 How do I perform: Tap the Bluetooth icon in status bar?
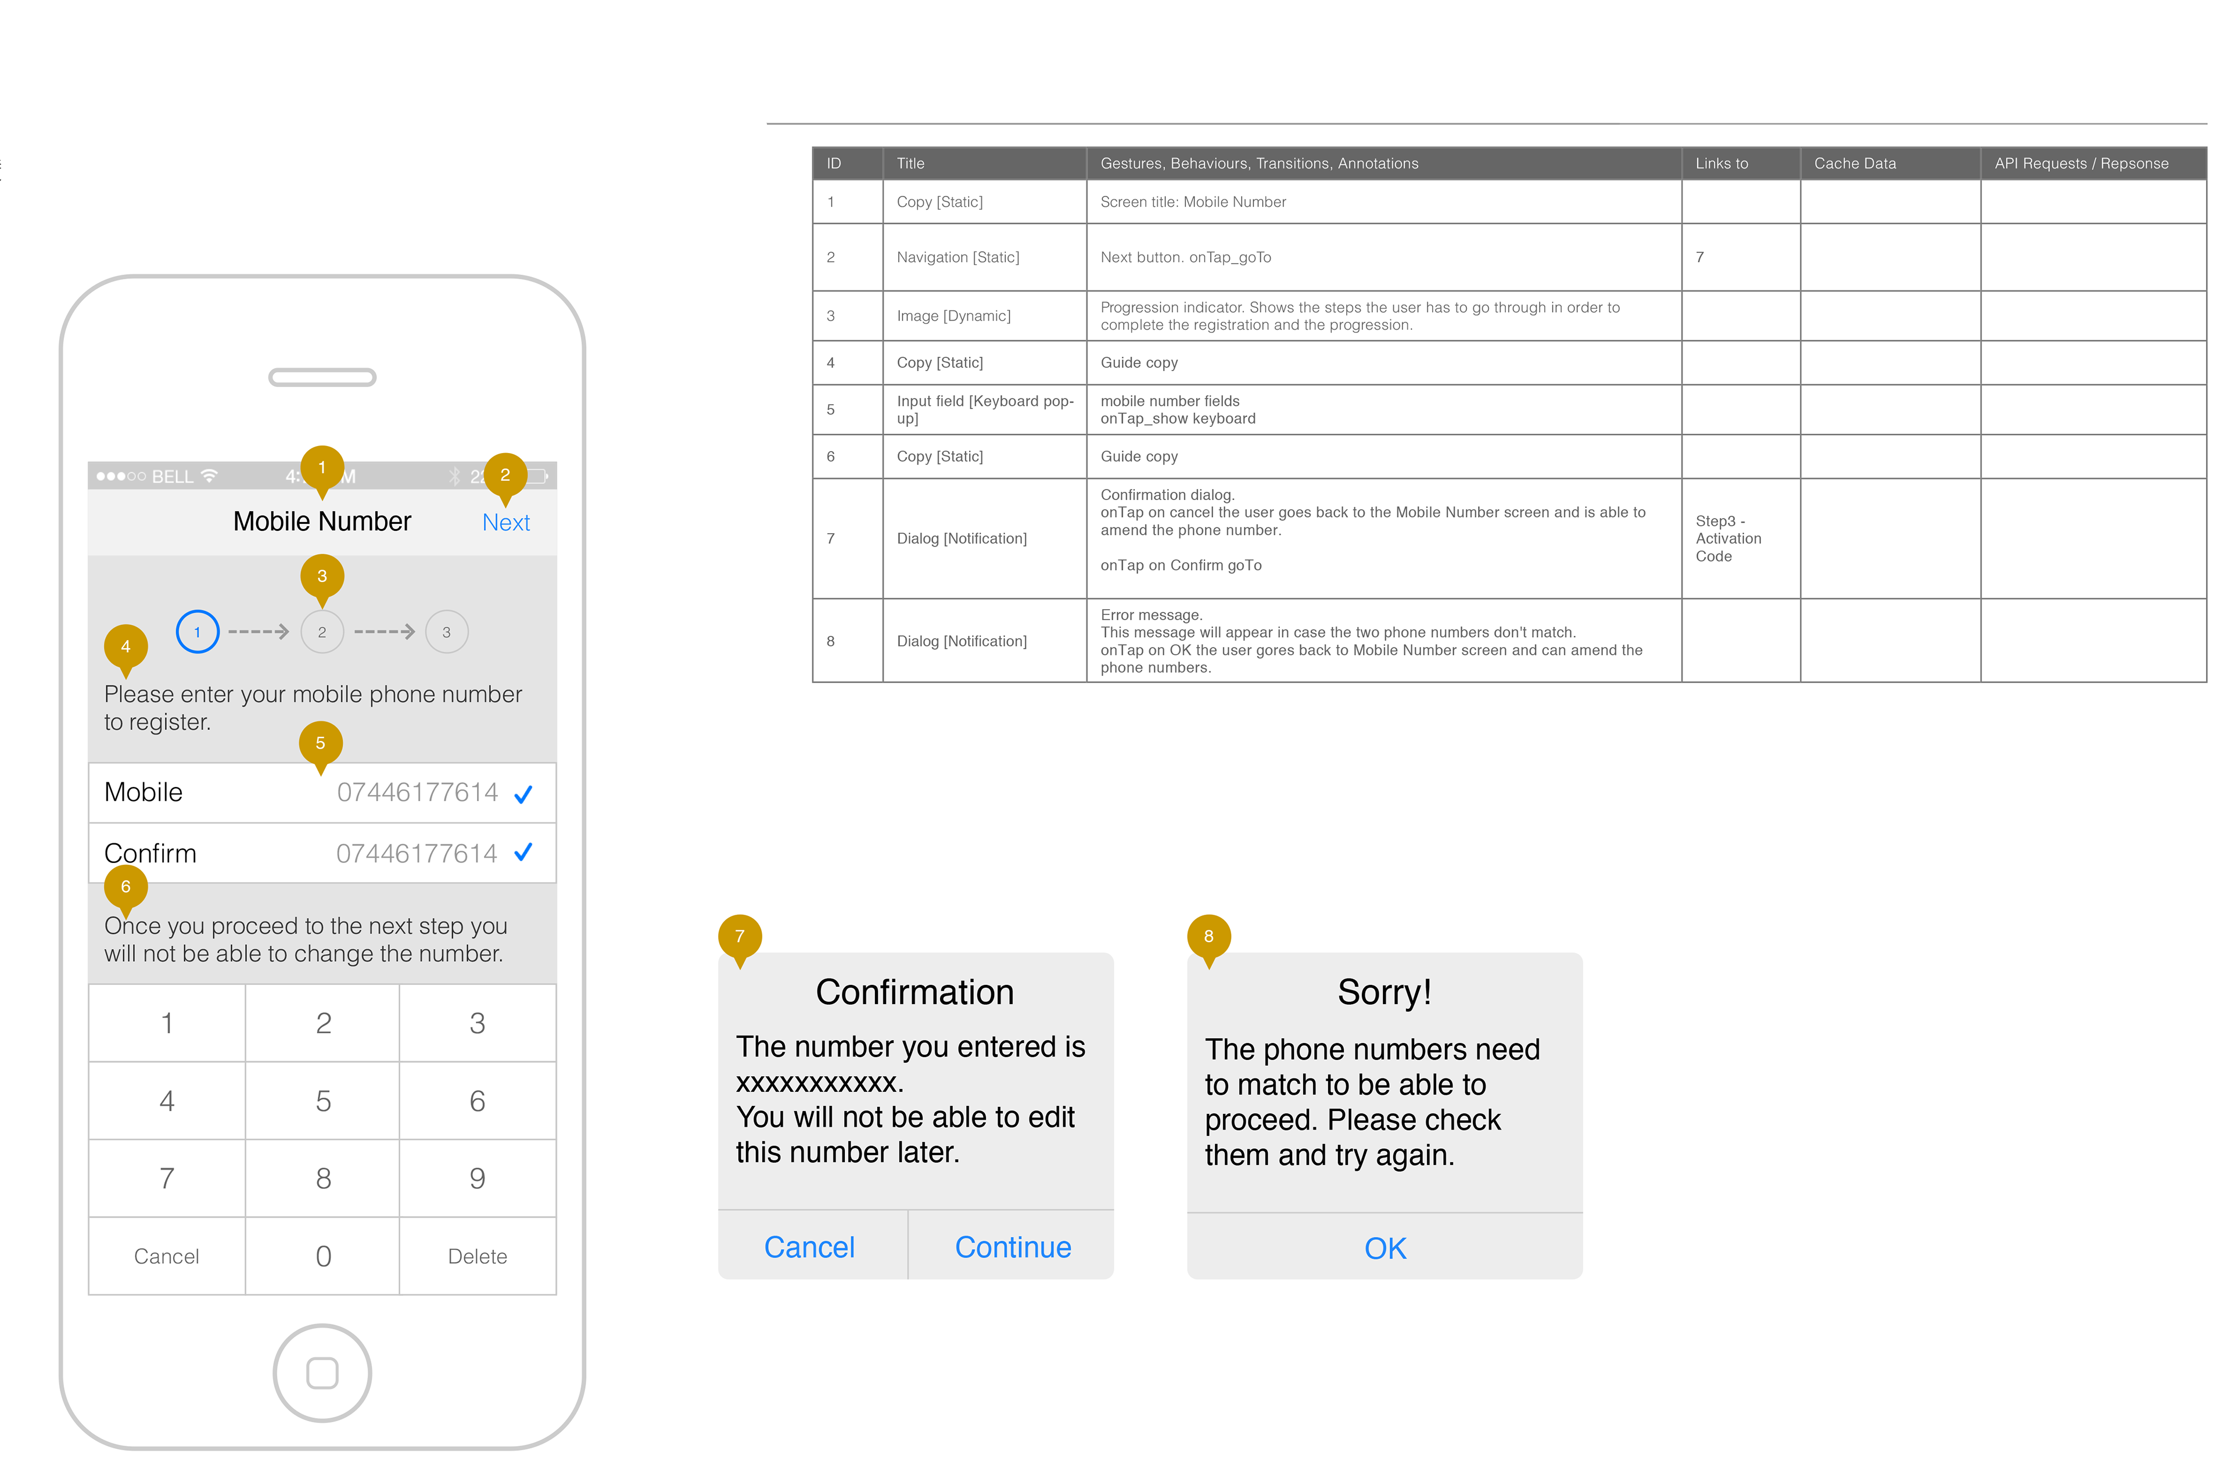[x=455, y=476]
